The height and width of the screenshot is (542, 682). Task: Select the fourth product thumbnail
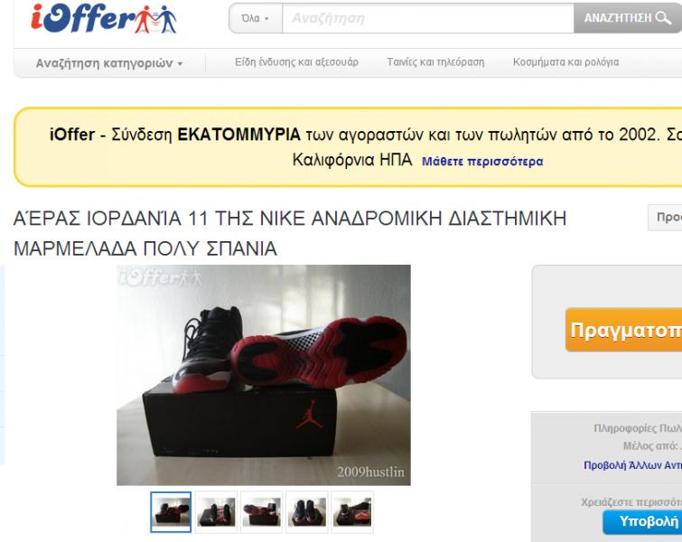point(306,512)
